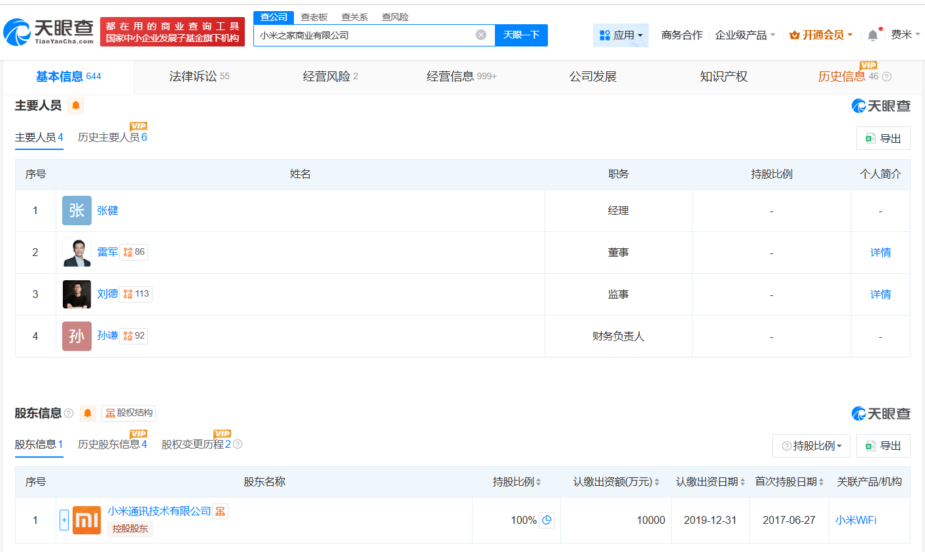Open the 股权结构 equity structure chart

click(x=128, y=413)
